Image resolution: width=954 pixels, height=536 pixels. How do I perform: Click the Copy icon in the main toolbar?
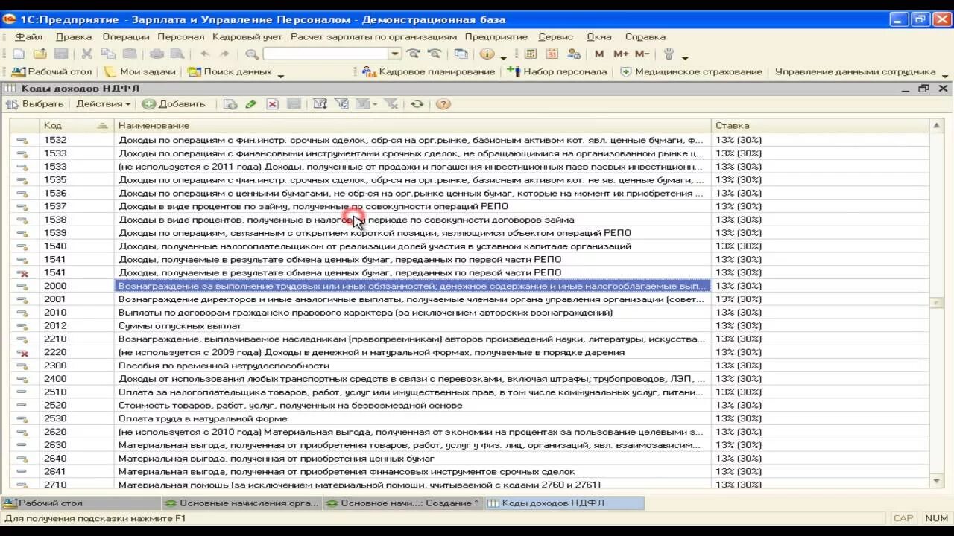coord(108,54)
